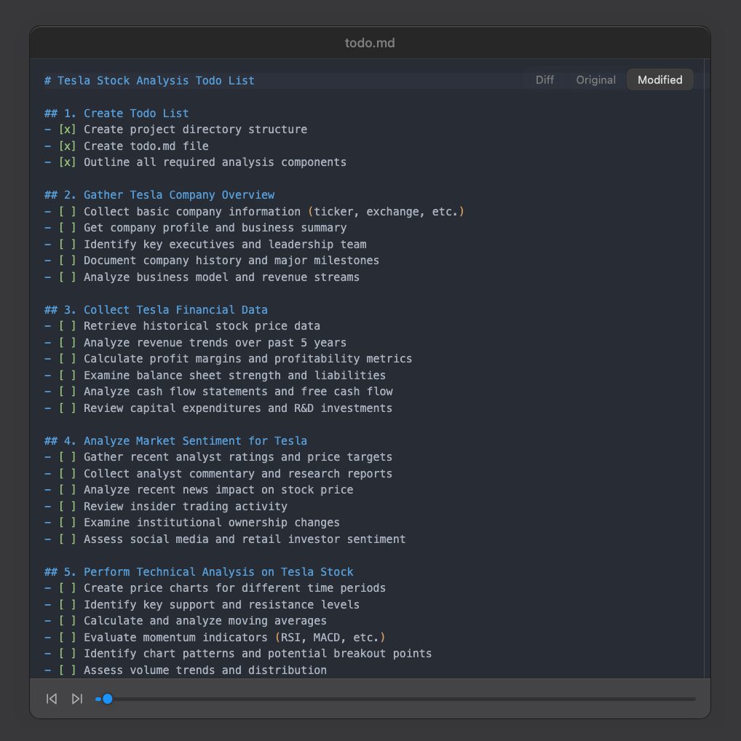Click checked box for 'Create todo.md file'
This screenshot has height=741, width=741.
point(67,146)
